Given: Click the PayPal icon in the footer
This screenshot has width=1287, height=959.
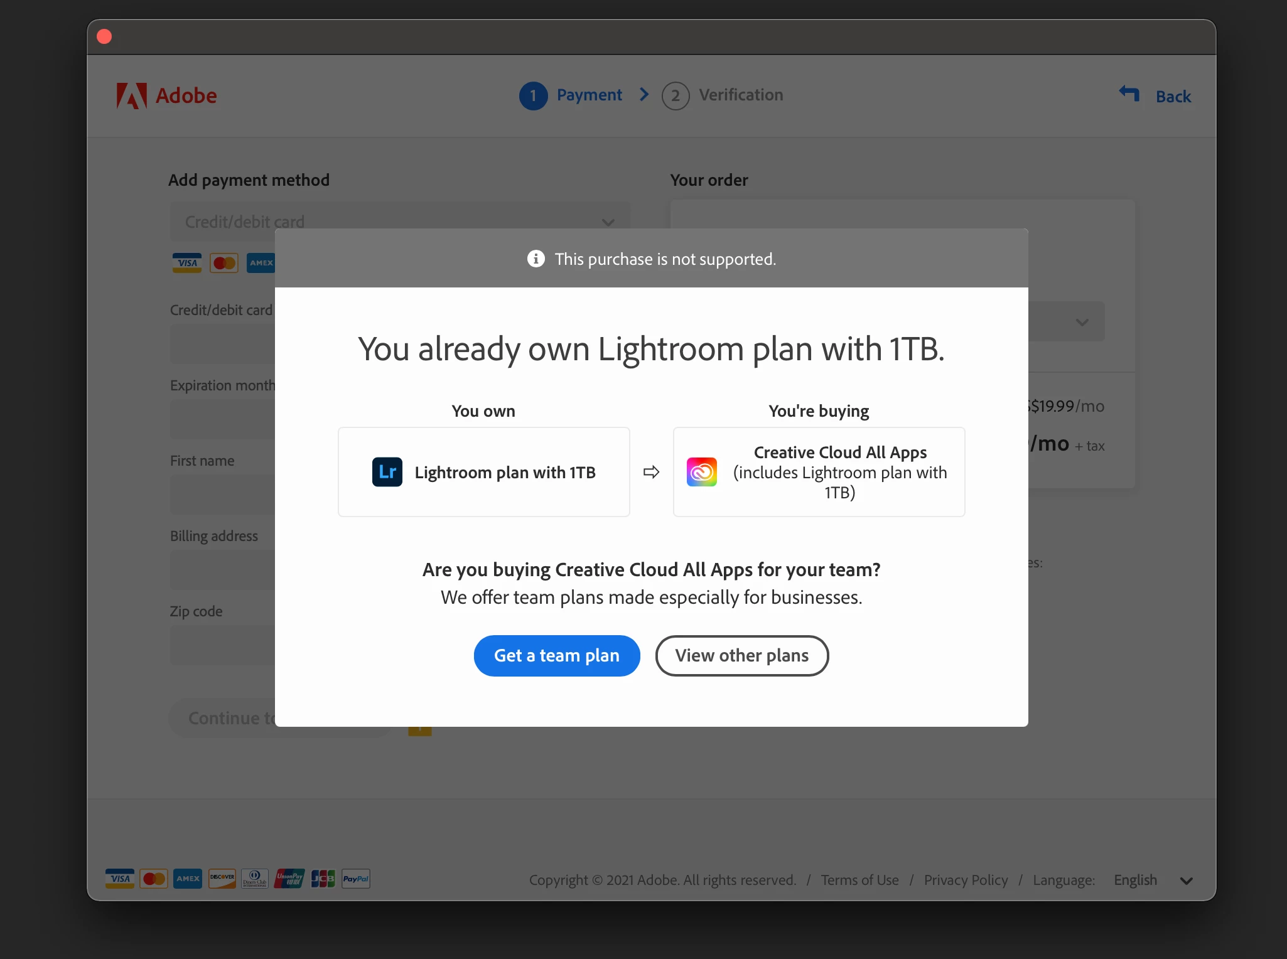Looking at the screenshot, I should 355,879.
